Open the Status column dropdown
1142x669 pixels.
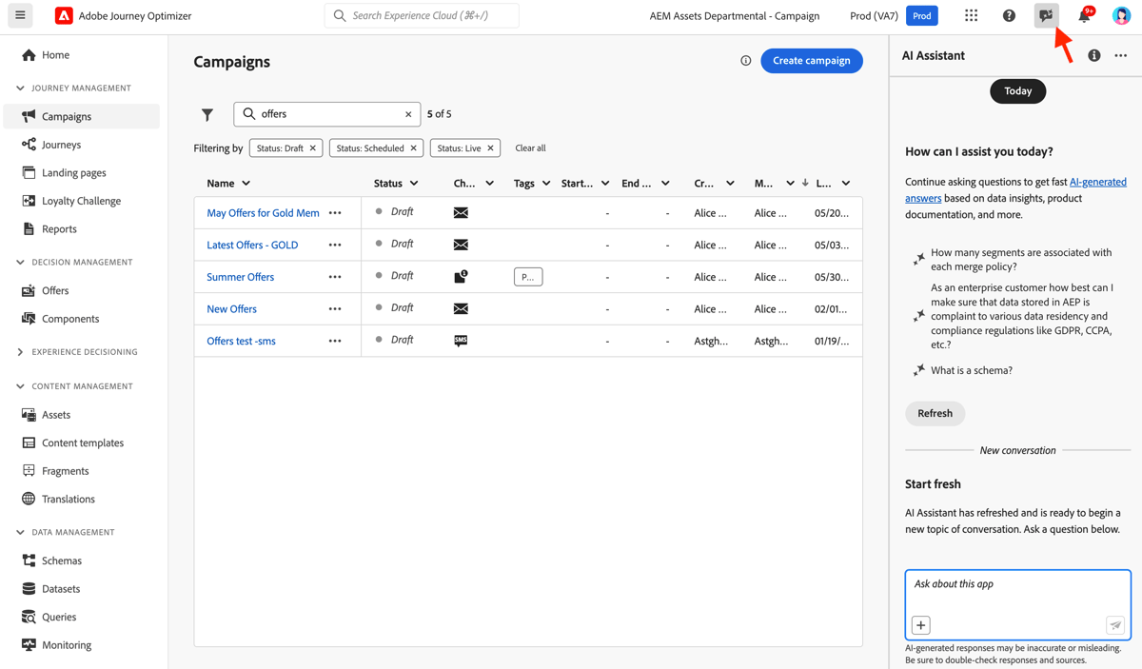417,183
